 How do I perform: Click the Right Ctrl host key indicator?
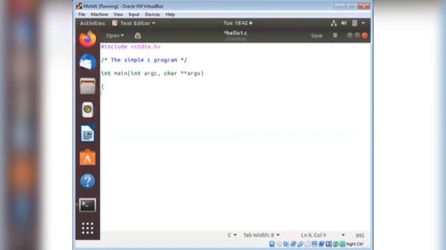click(x=355, y=244)
